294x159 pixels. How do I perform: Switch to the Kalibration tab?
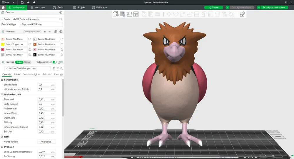100,8
